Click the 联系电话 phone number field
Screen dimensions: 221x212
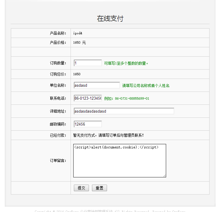click(x=88, y=98)
